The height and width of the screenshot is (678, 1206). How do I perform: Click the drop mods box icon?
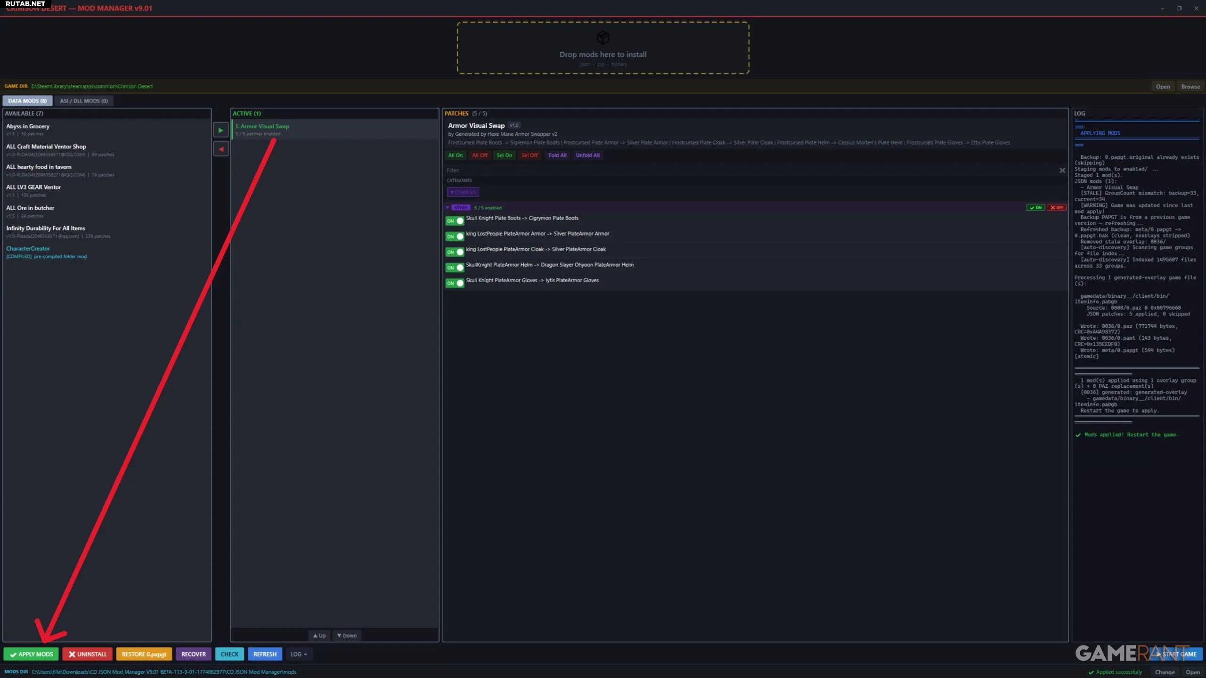coord(603,37)
